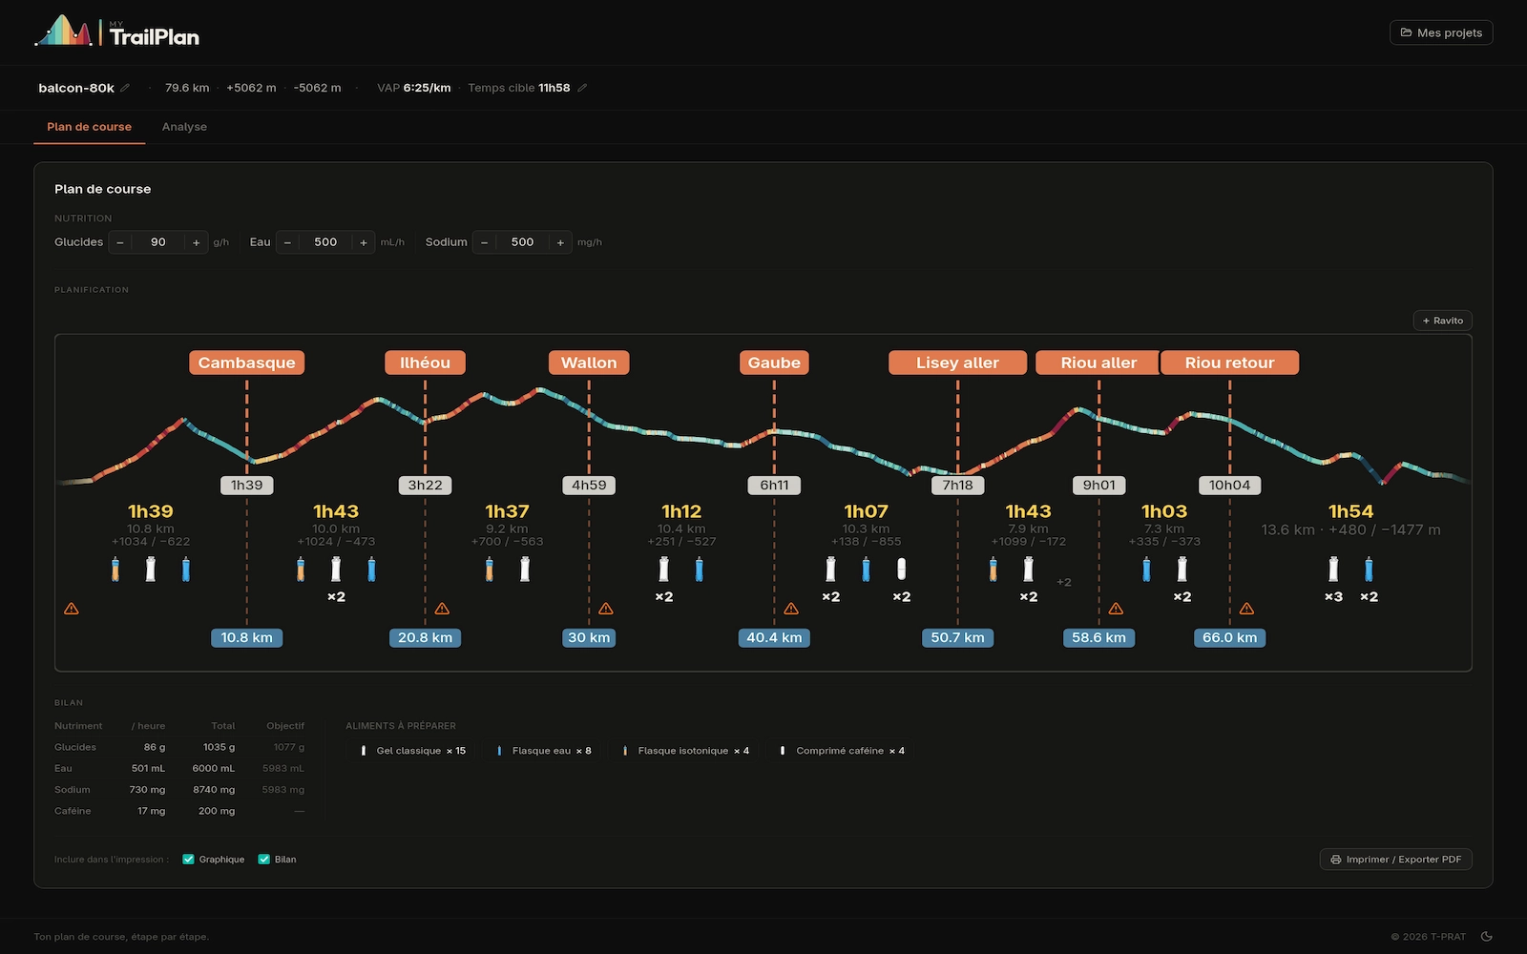The width and height of the screenshot is (1527, 954).
Task: Add a Ravito aid station
Action: pos(1442,321)
